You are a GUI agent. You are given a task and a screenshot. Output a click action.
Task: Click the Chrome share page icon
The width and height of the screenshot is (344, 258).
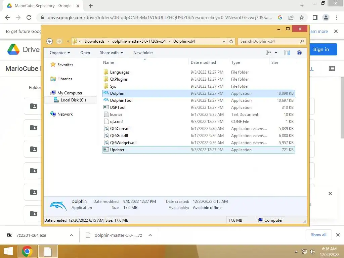[291, 17]
